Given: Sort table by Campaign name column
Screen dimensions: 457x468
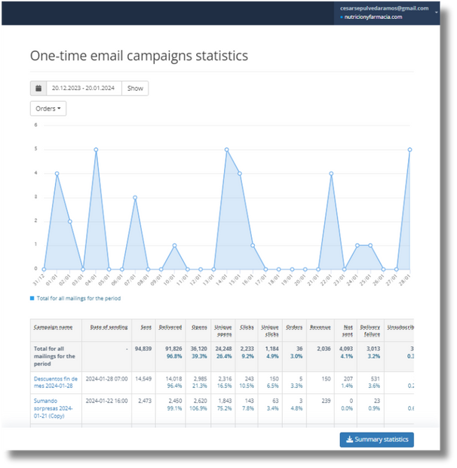Looking at the screenshot, I should pyautogui.click(x=53, y=327).
